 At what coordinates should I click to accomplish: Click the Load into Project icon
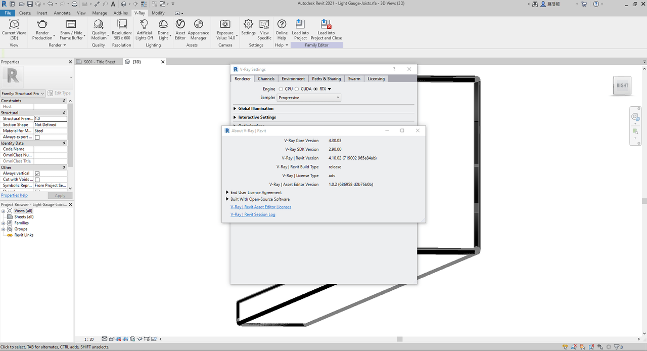[300, 24]
